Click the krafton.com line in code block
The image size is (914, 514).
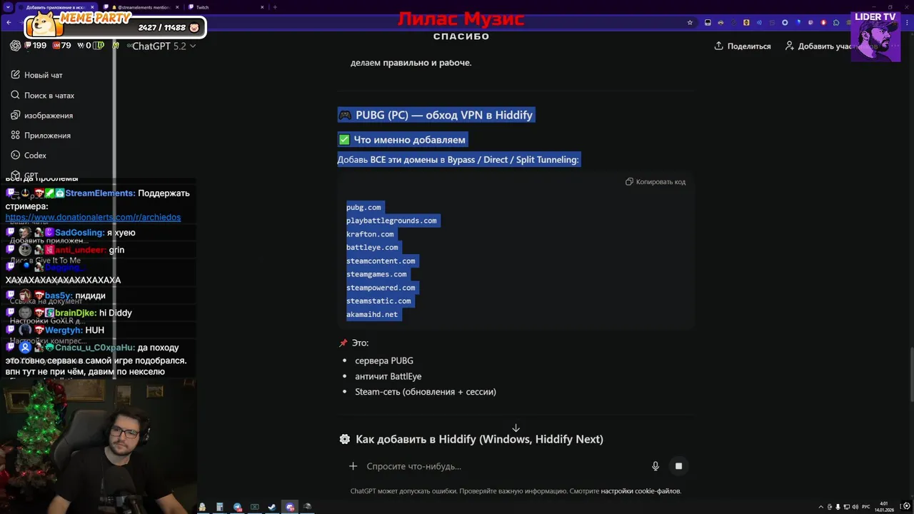pyautogui.click(x=370, y=234)
